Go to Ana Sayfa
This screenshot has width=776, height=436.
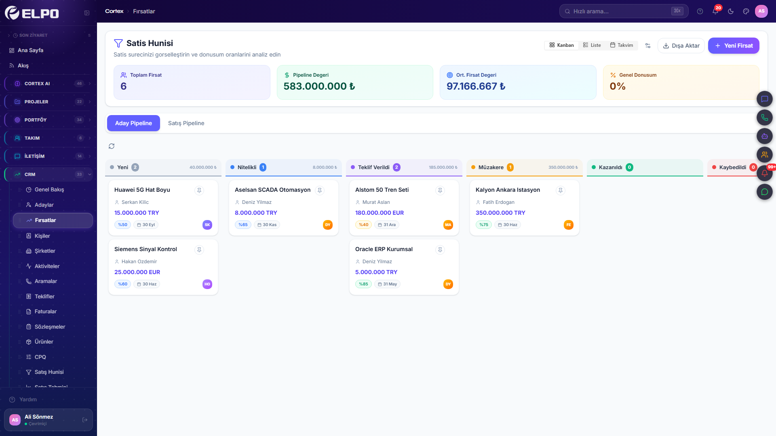tap(48, 50)
